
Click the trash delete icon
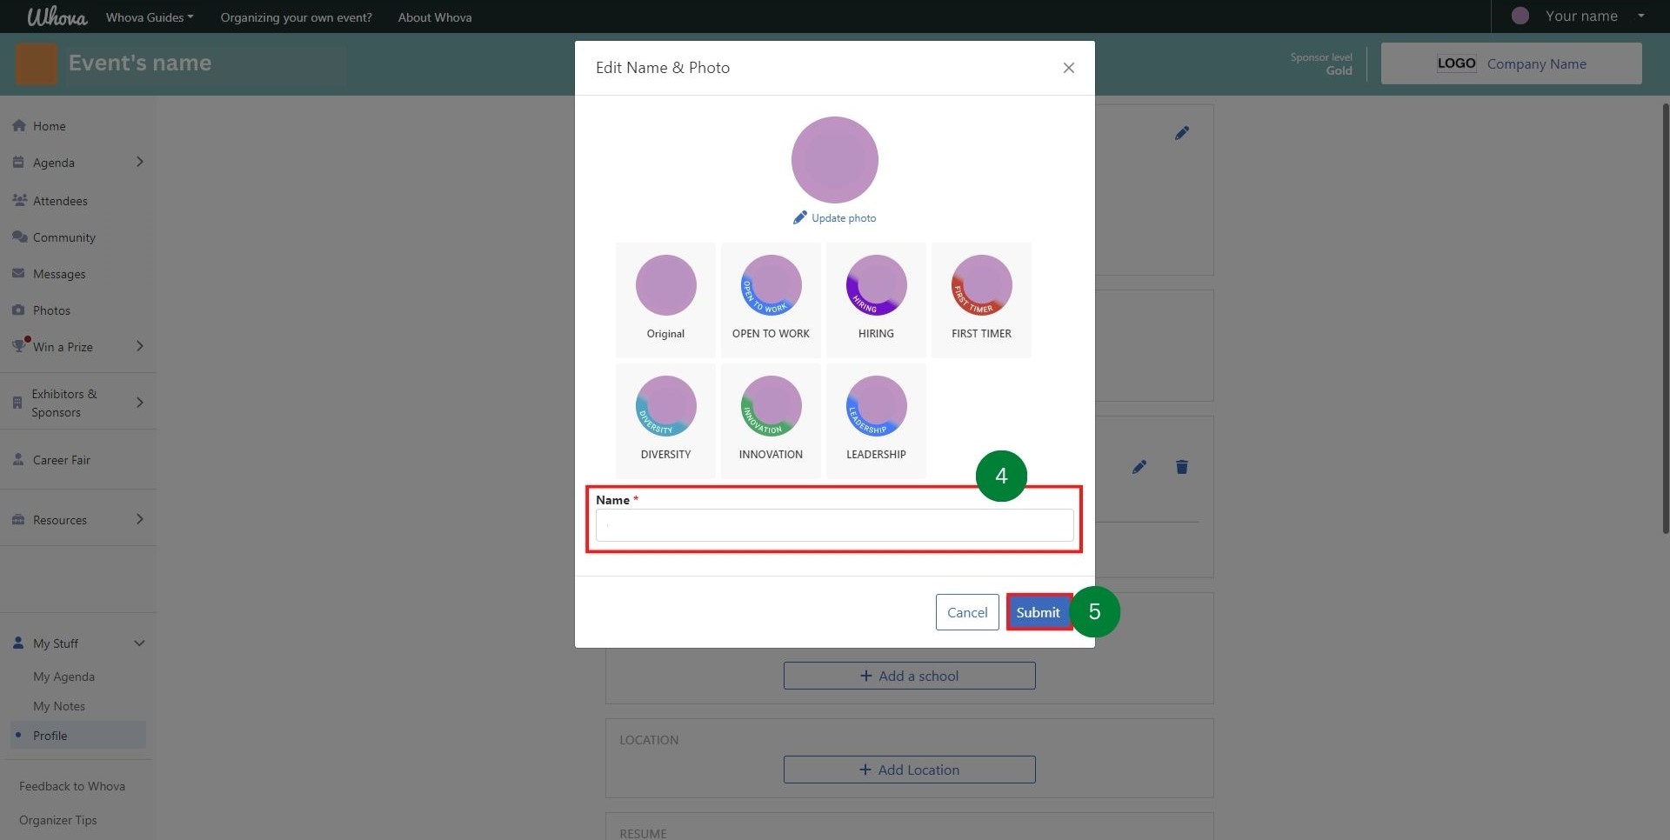(x=1181, y=467)
